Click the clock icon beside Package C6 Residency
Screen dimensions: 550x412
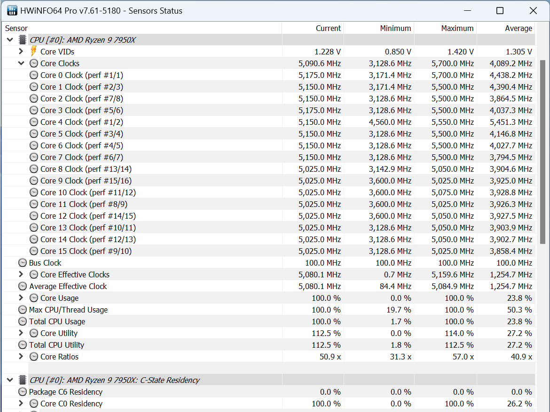(x=23, y=392)
